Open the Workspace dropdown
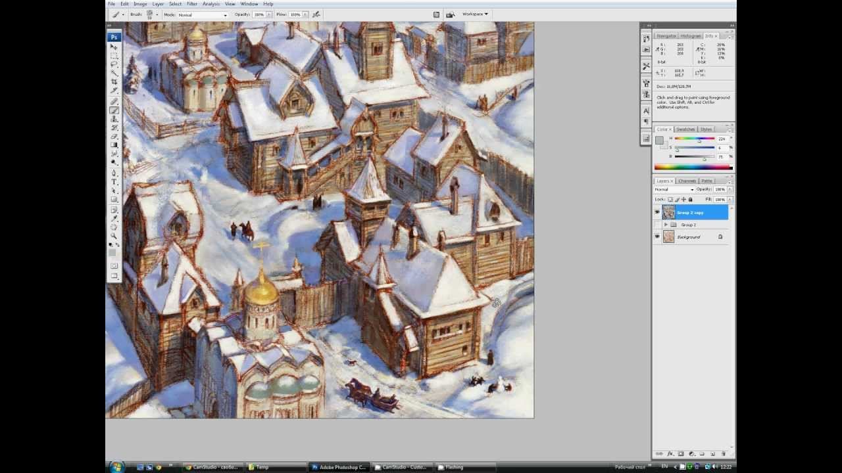Screen dimensions: 842x473 (475, 14)
